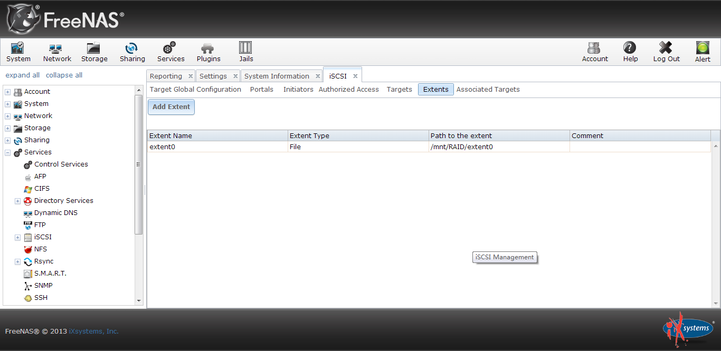Open the Sharing toolbar icon
The height and width of the screenshot is (351, 721).
point(132,52)
